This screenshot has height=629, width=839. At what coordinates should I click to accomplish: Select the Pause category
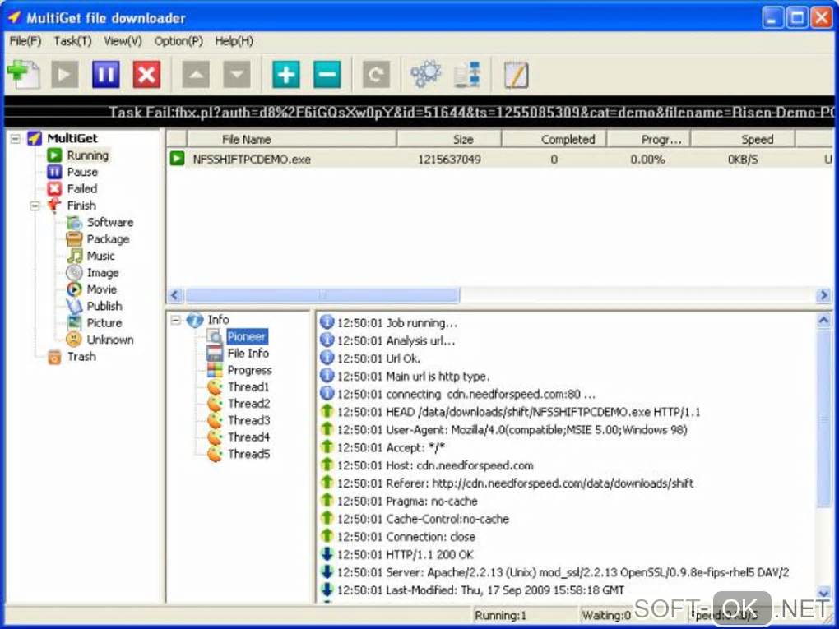coord(82,172)
